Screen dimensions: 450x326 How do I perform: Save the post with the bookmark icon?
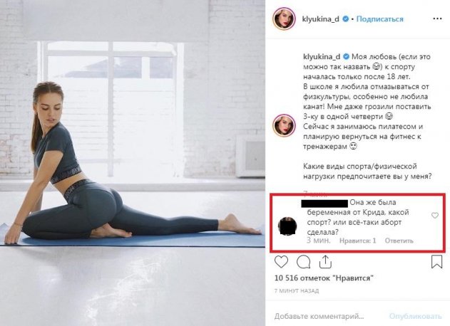point(434,262)
